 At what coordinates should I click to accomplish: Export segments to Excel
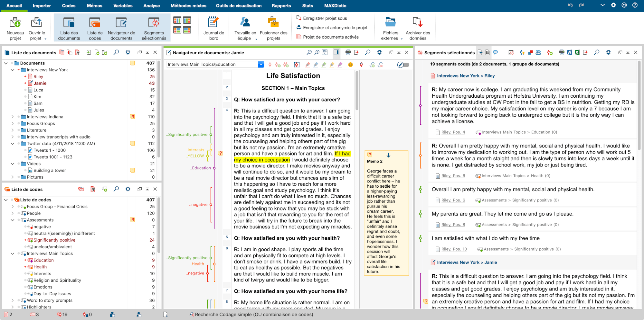click(577, 52)
